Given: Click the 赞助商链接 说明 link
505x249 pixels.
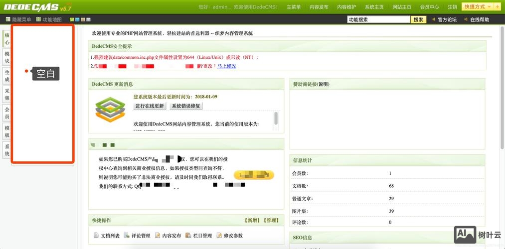Looking at the screenshot, I should (x=324, y=84).
